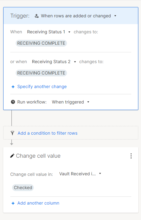Click the Change cell value heading
This screenshot has width=141, height=220.
pyautogui.click(x=38, y=156)
